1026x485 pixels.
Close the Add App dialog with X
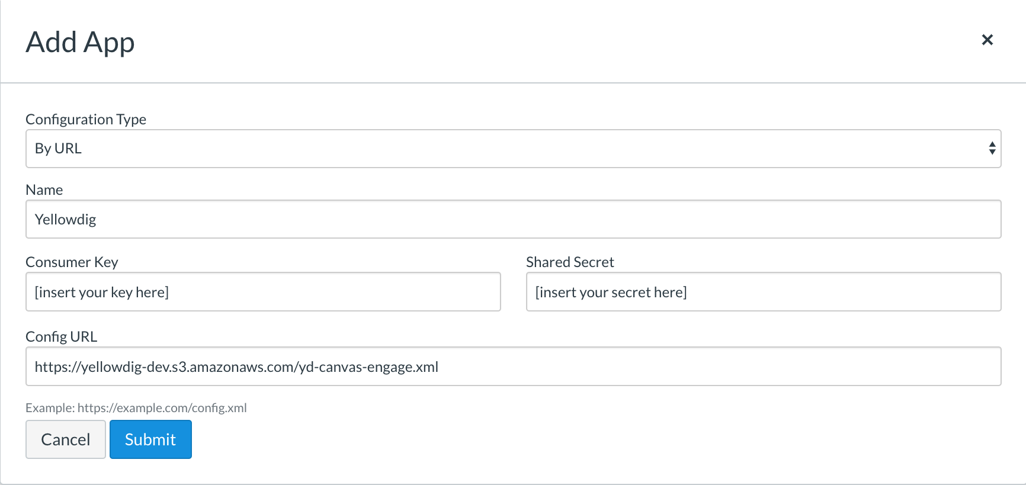pos(987,40)
